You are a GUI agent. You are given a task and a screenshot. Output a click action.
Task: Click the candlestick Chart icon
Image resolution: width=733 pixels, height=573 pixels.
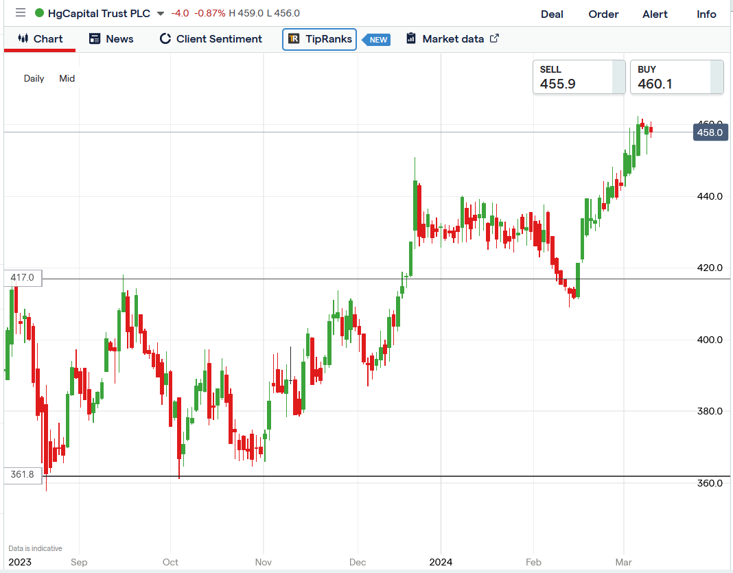click(23, 38)
